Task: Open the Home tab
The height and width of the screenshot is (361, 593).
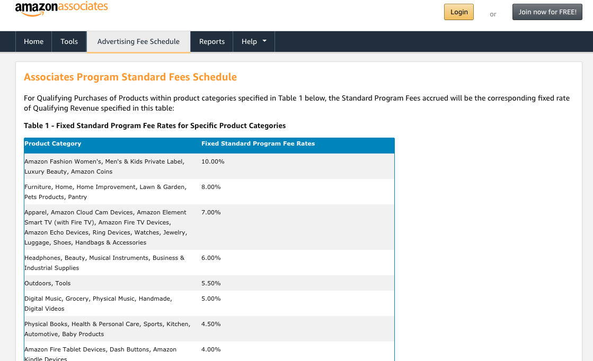Action: (34, 41)
